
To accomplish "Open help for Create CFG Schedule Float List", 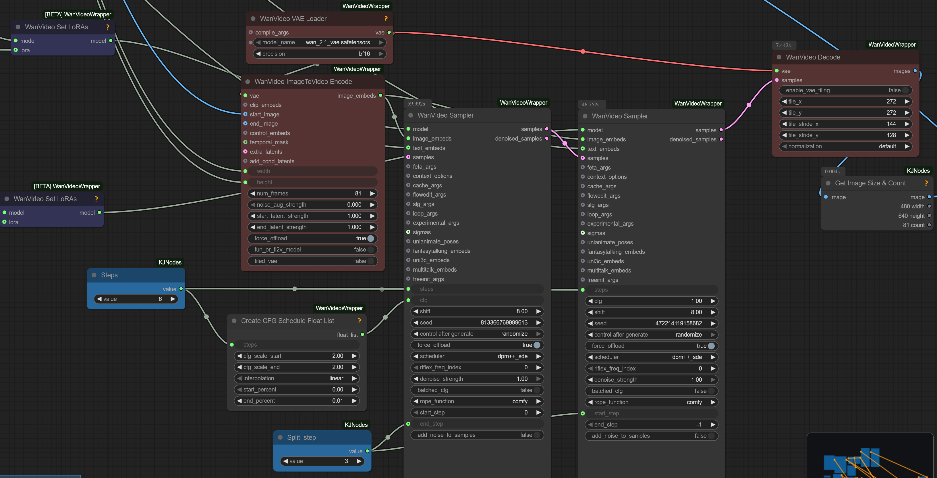I will [x=359, y=321].
